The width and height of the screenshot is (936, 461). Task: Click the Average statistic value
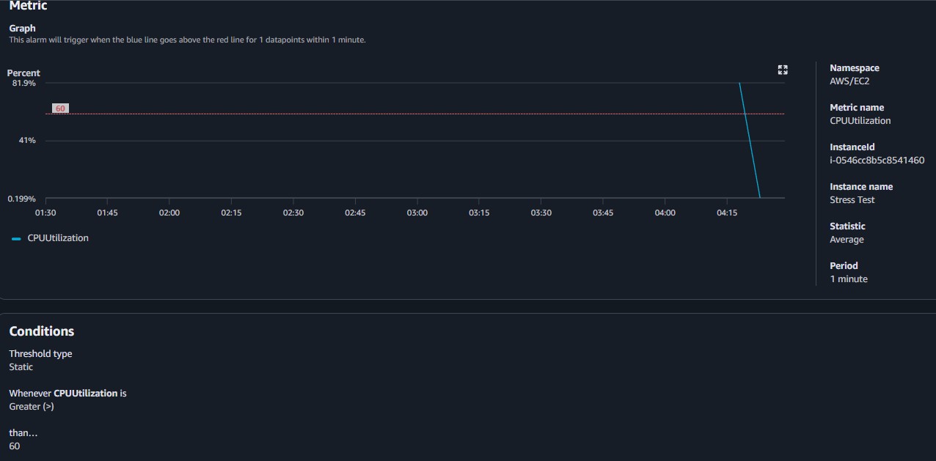(x=846, y=239)
